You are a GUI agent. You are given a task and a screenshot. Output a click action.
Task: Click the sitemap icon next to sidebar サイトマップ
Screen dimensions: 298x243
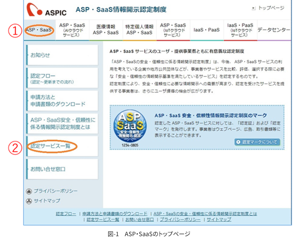coord(29,200)
